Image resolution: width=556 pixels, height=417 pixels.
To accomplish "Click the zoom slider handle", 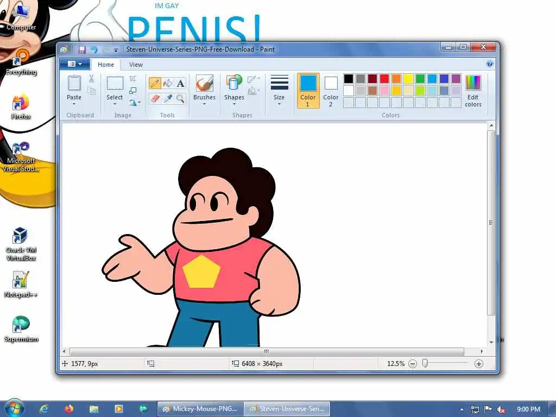I will [425, 363].
